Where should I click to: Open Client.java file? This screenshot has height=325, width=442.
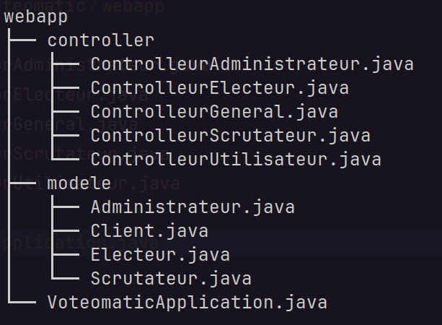click(x=149, y=231)
